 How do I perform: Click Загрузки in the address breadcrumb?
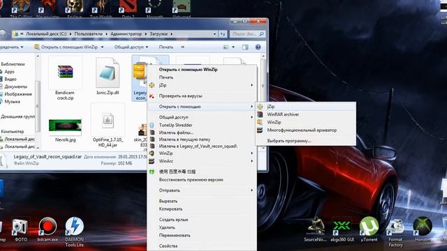click(159, 34)
